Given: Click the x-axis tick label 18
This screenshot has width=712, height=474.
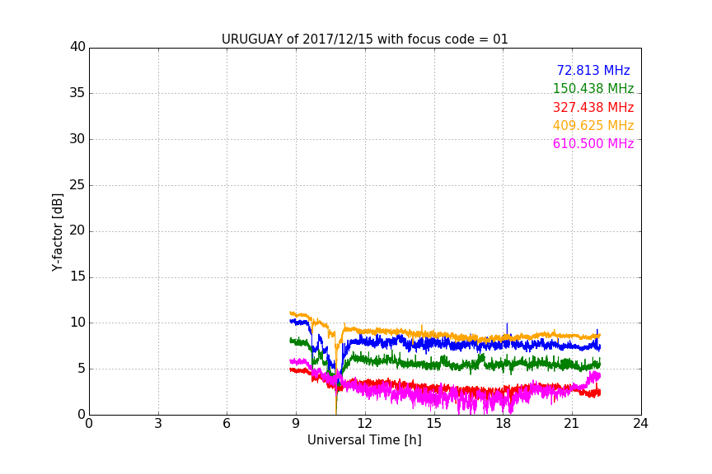Looking at the screenshot, I should [x=504, y=424].
